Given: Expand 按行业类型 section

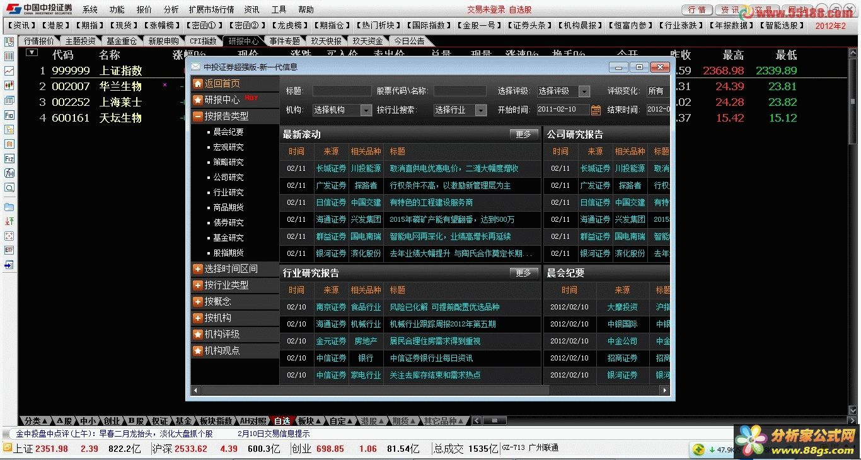Looking at the screenshot, I should pyautogui.click(x=234, y=285).
